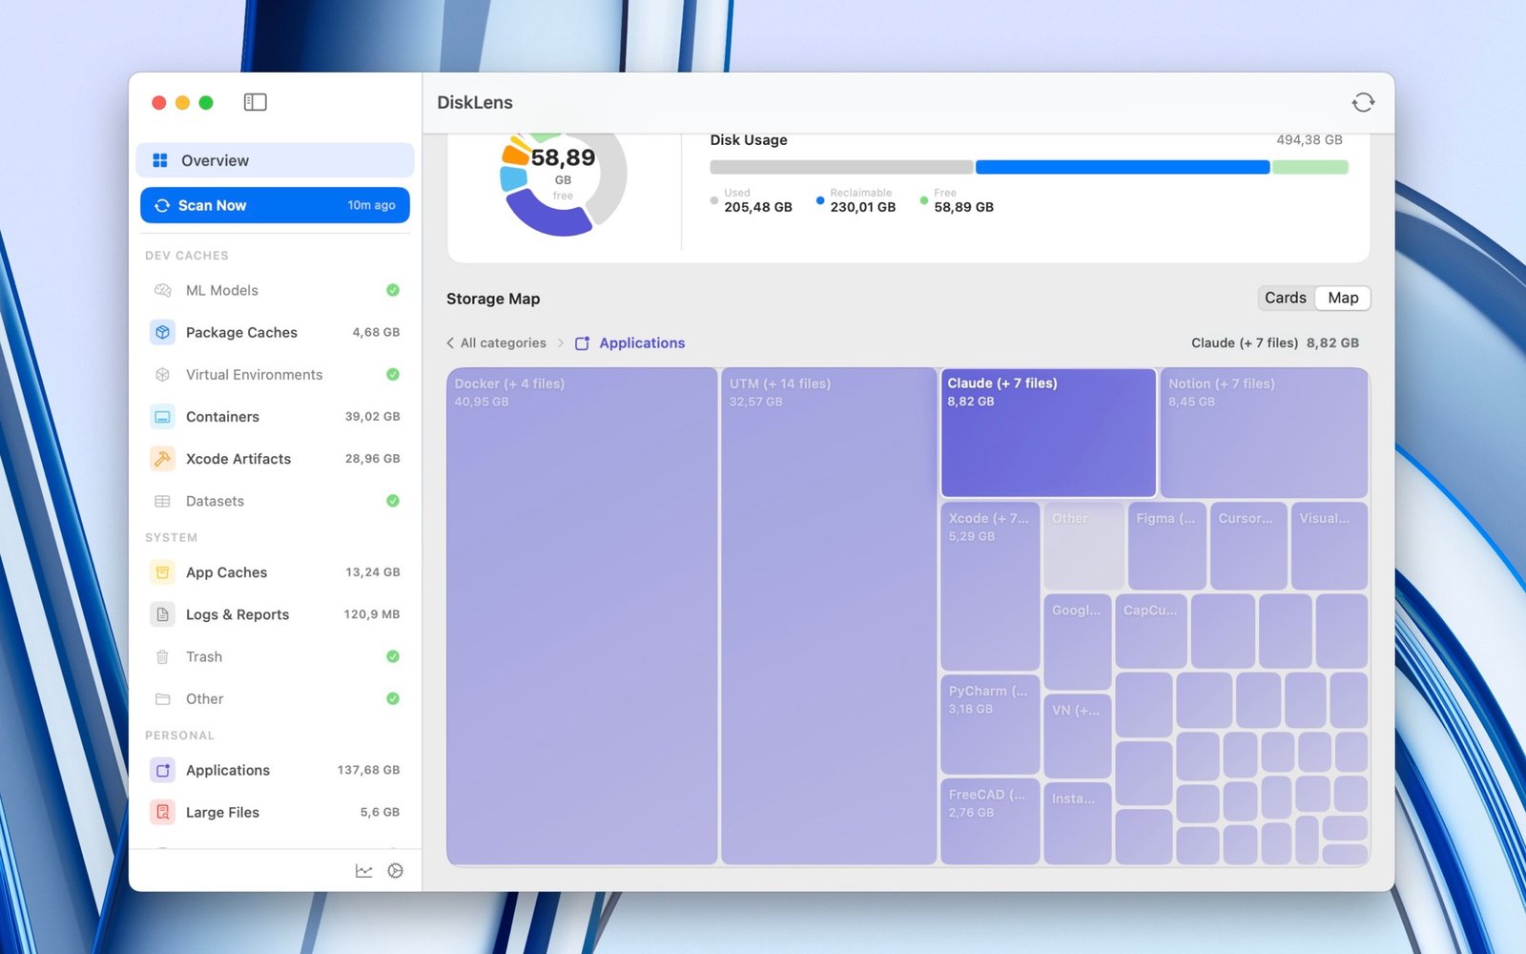Select the Visual... treemap tile
Viewport: 1526px width, 954px height.
[x=1330, y=546]
